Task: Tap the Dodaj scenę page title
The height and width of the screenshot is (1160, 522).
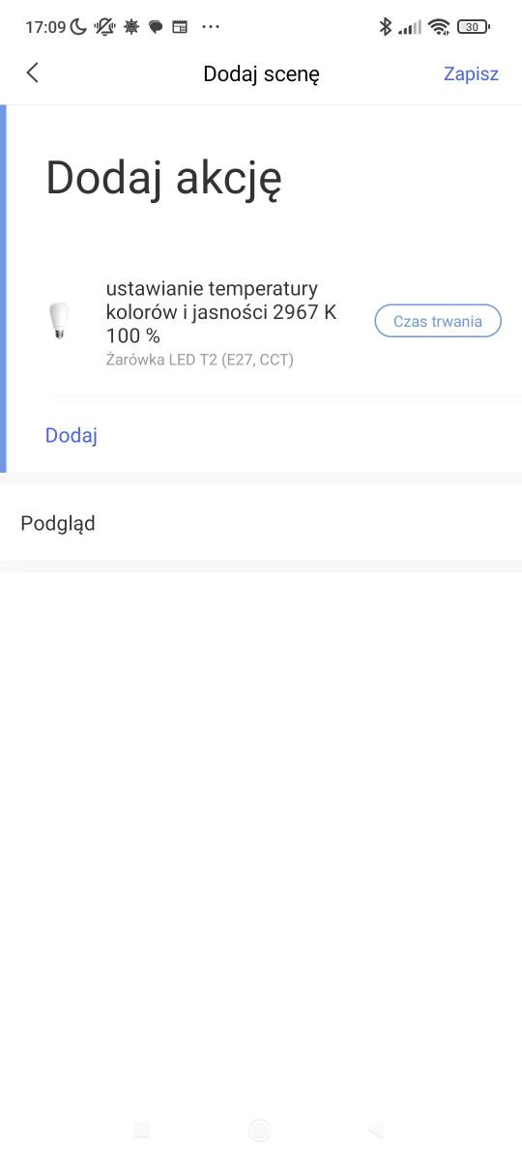Action: [x=261, y=73]
